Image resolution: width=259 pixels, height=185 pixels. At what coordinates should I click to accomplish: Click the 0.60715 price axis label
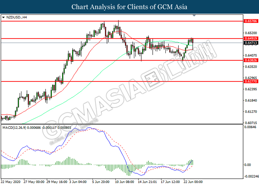point(250,123)
